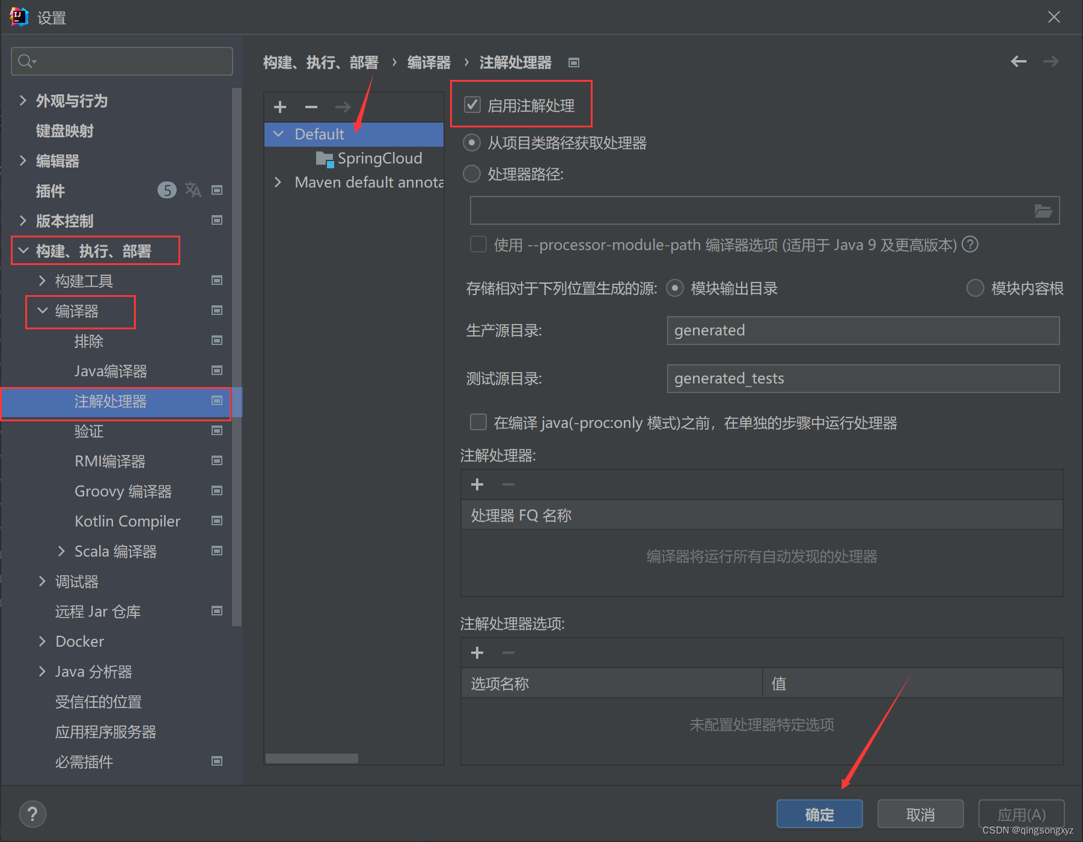Image resolution: width=1083 pixels, height=842 pixels.
Task: Click the plus icon under 注解处理器 list
Action: [477, 484]
